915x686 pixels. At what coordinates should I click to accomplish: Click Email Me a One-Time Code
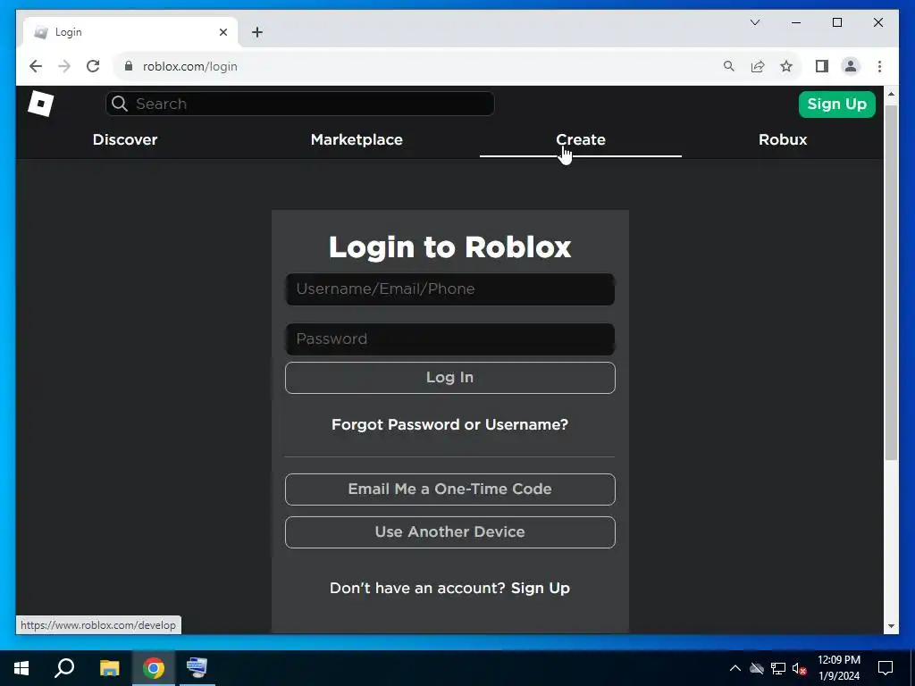450,489
